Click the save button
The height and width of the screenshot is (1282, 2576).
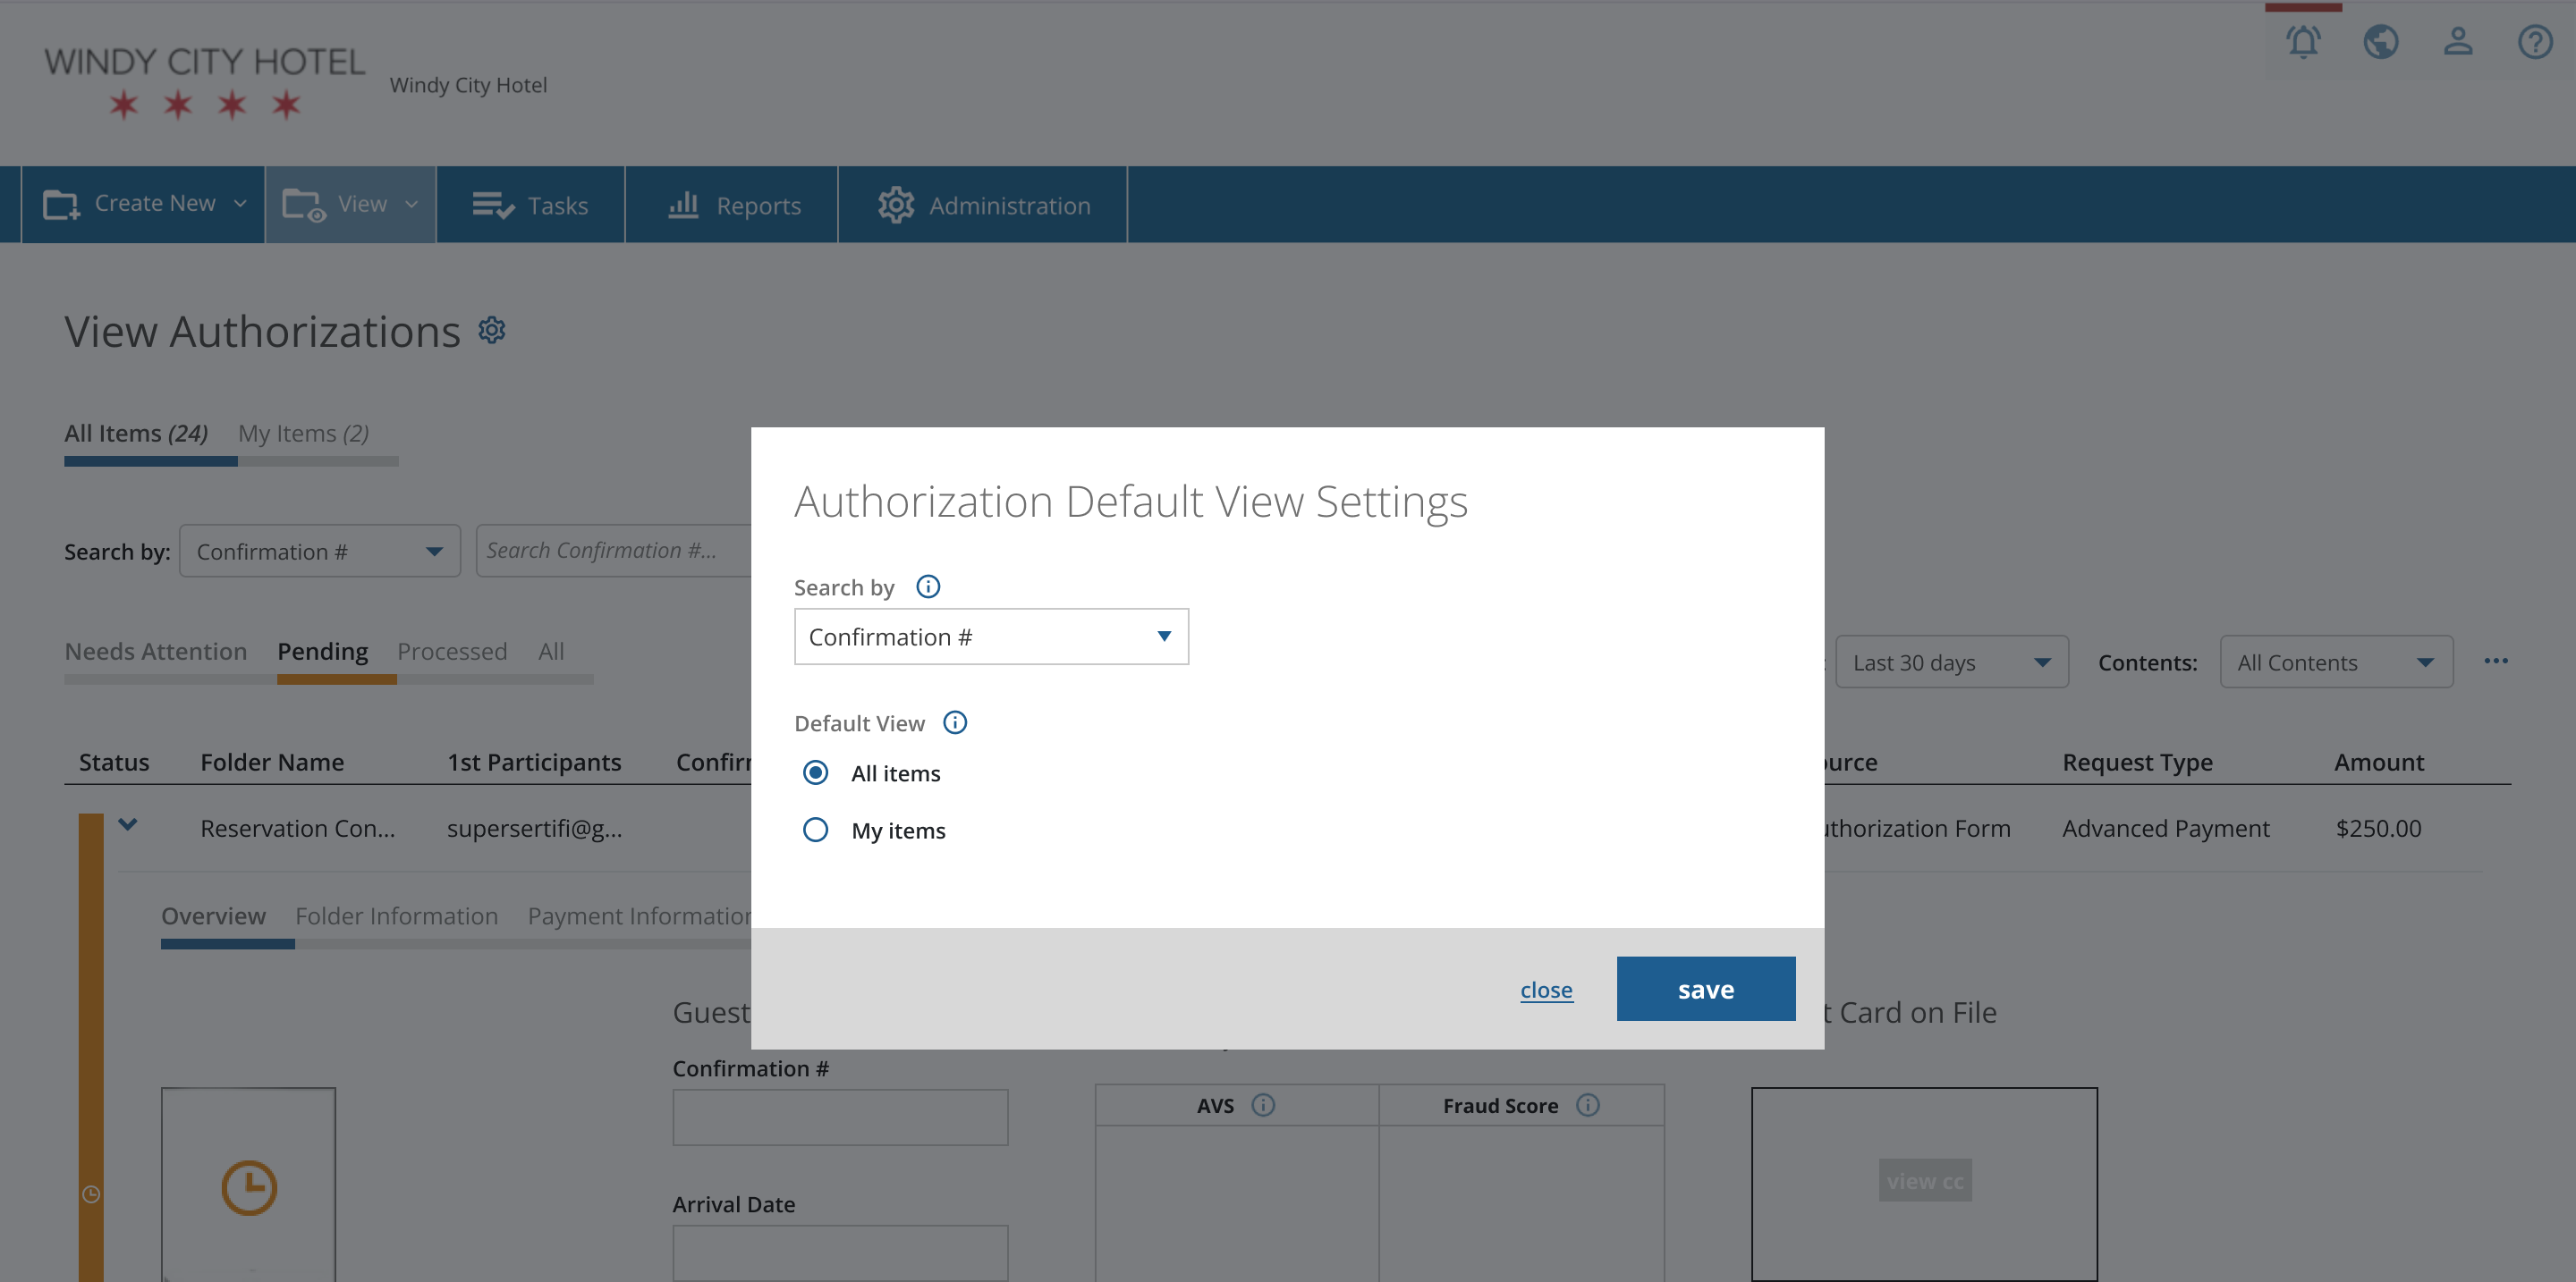[x=1706, y=990]
